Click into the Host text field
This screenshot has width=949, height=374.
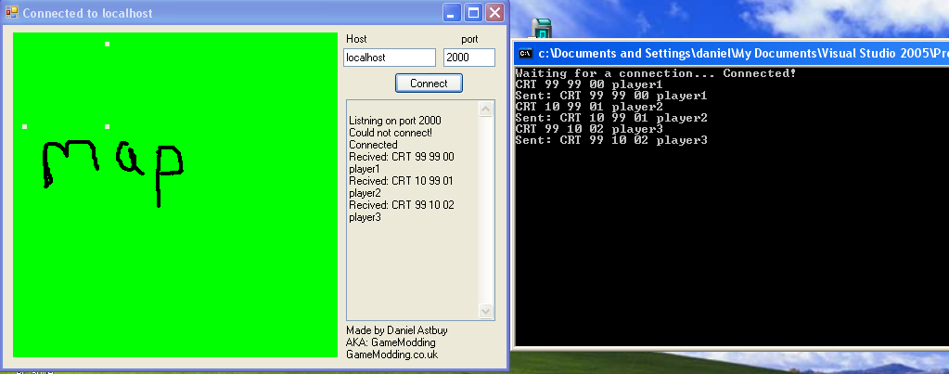389,58
